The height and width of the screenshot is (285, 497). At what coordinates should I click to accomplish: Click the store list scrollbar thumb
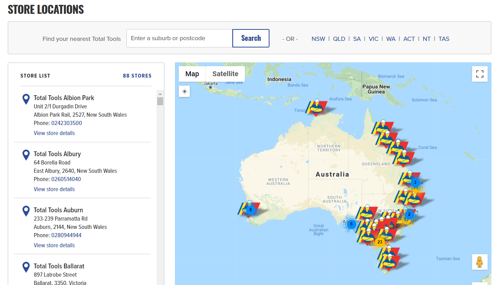coord(160,101)
